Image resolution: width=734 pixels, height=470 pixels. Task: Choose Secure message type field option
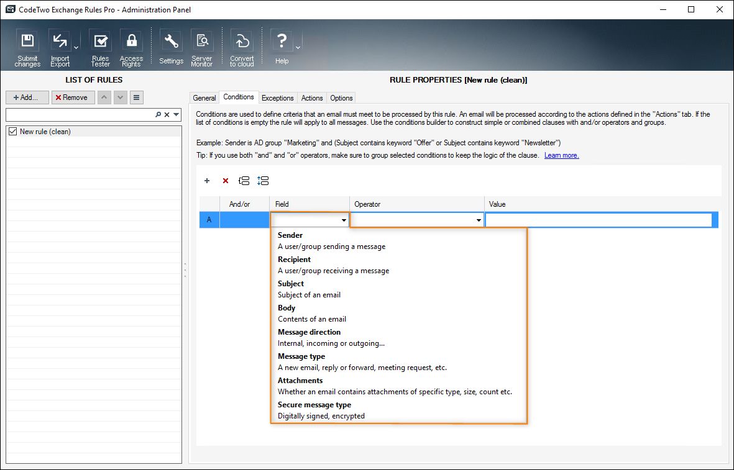pyautogui.click(x=399, y=410)
